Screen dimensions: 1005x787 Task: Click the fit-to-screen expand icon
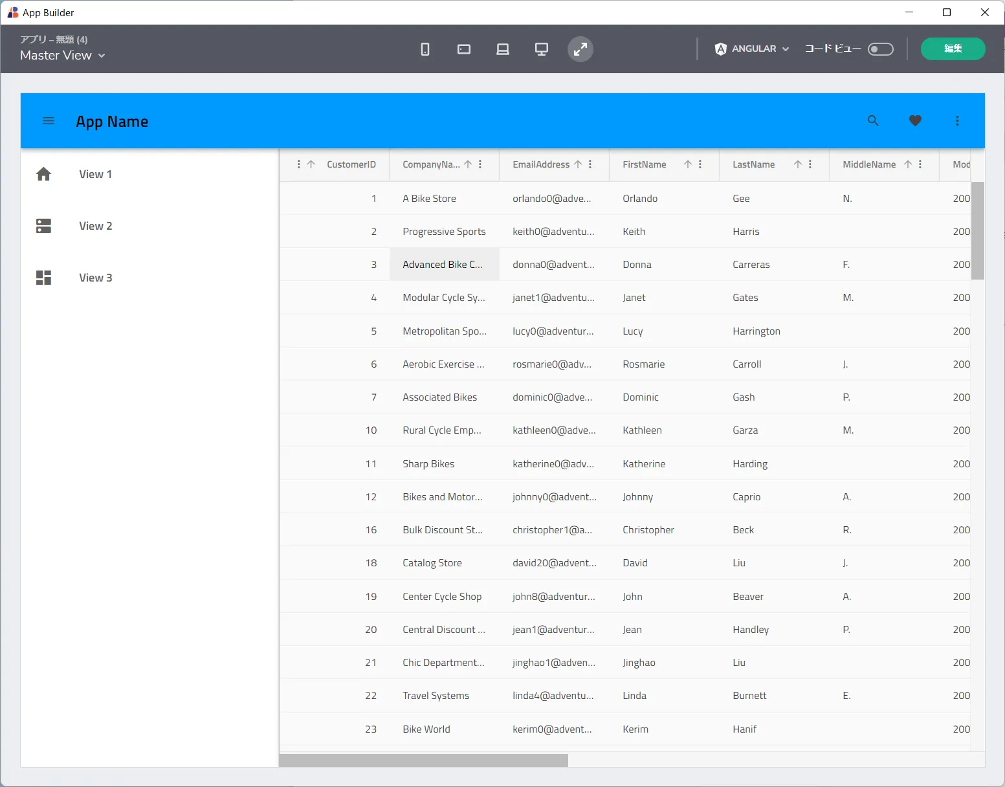pyautogui.click(x=580, y=49)
